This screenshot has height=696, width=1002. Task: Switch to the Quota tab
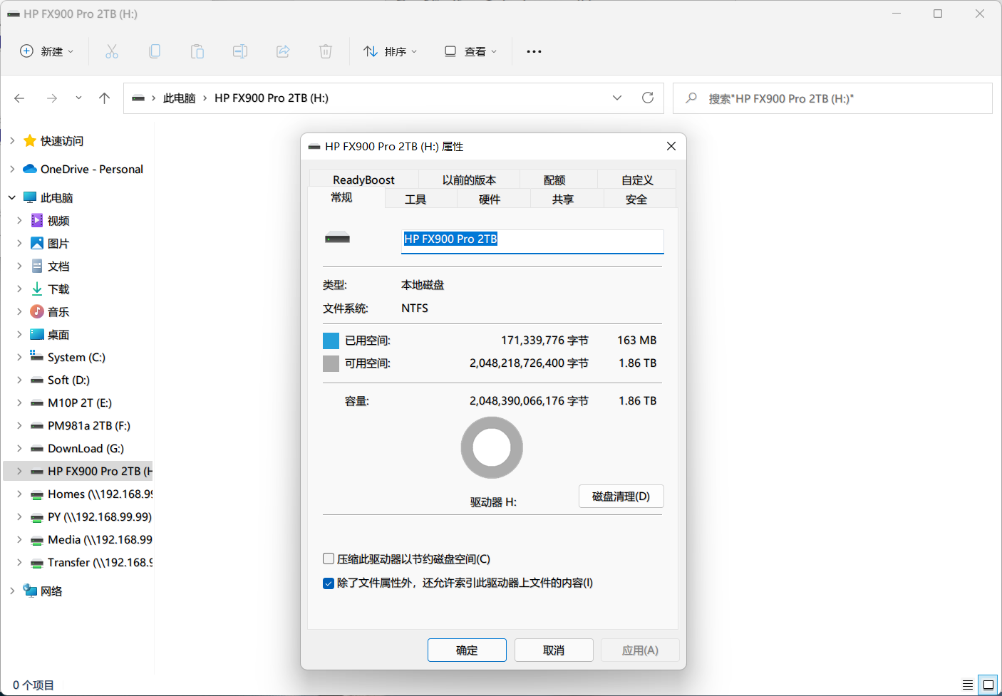click(x=554, y=180)
